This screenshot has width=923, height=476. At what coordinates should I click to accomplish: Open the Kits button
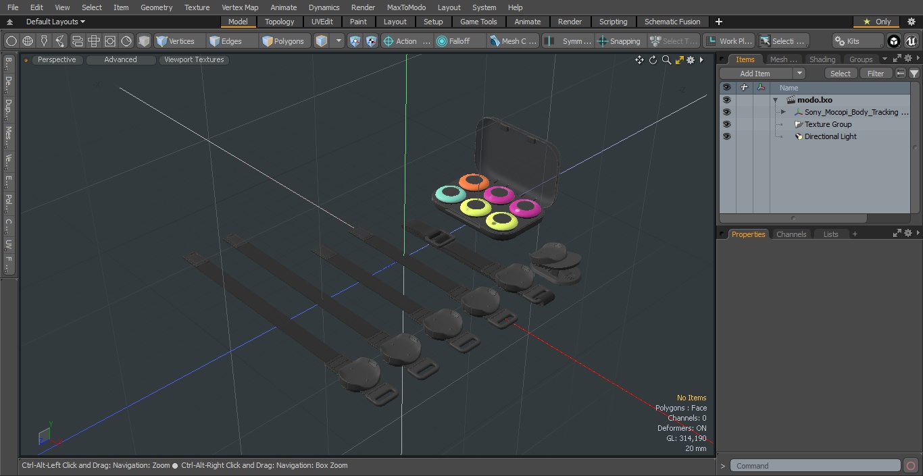(857, 41)
